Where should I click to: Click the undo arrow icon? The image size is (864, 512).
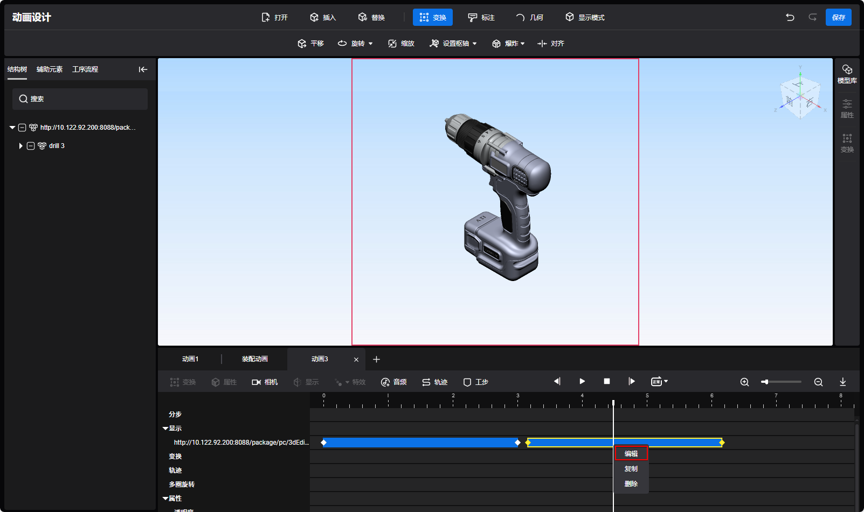790,17
